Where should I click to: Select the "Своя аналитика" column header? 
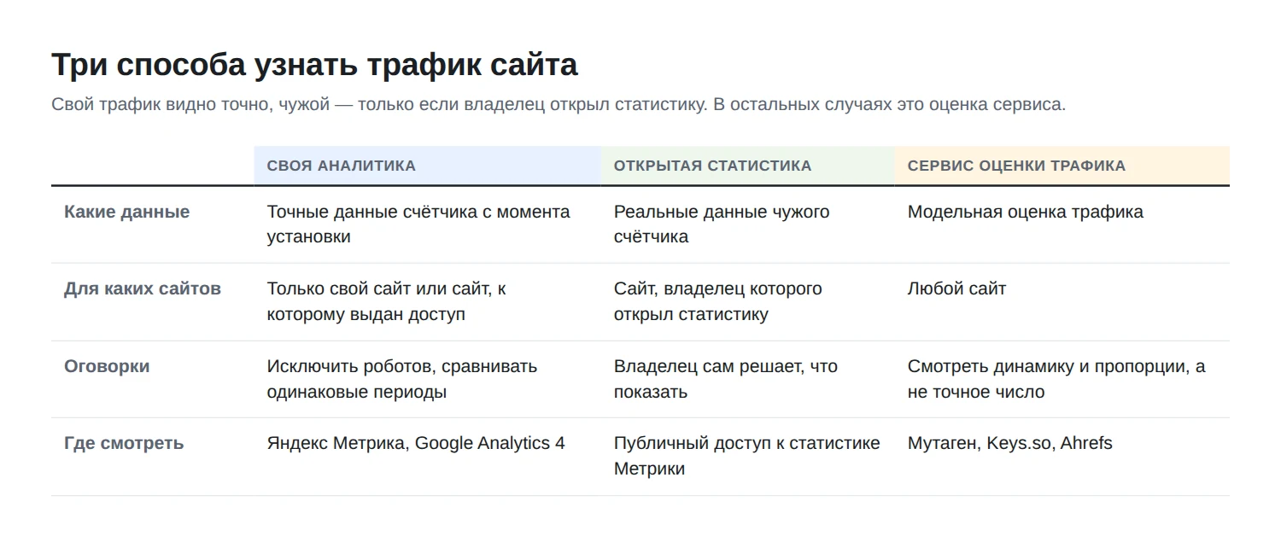pos(427,166)
